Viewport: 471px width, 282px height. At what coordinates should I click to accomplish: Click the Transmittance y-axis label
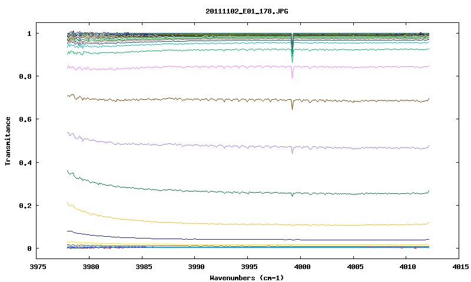(x=8, y=141)
